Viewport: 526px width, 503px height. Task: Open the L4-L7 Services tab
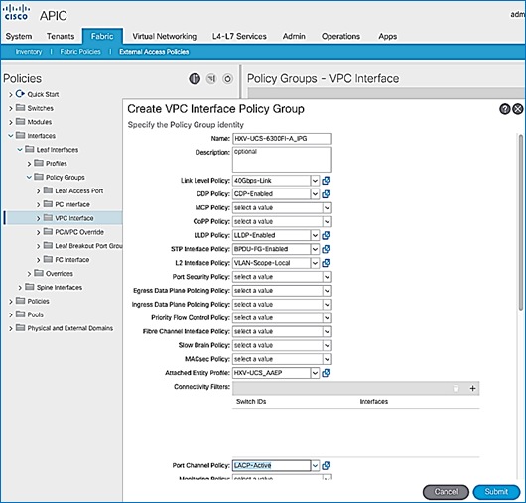coord(239,36)
